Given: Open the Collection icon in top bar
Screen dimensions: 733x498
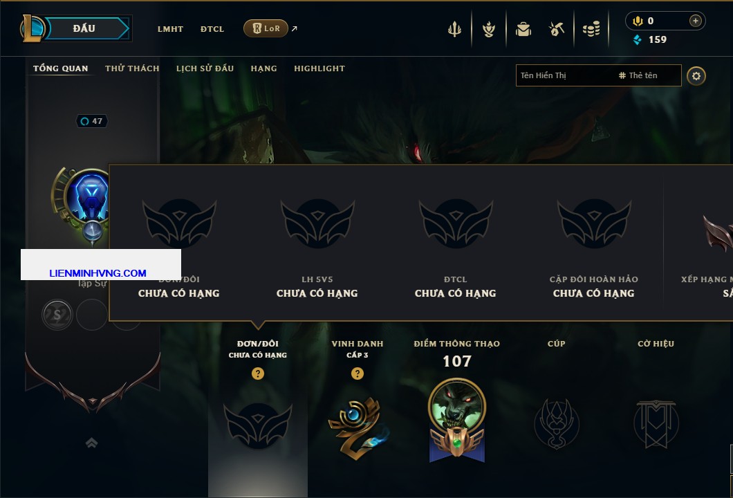Looking at the screenshot, I should [x=489, y=29].
